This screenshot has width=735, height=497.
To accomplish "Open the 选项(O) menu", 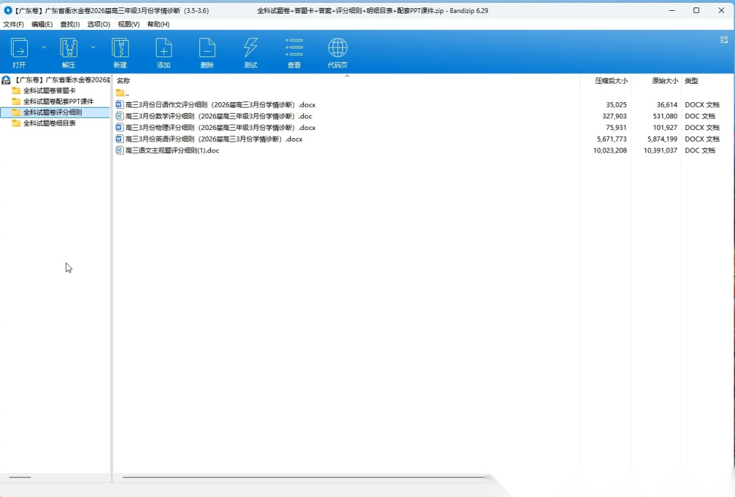I will [99, 25].
